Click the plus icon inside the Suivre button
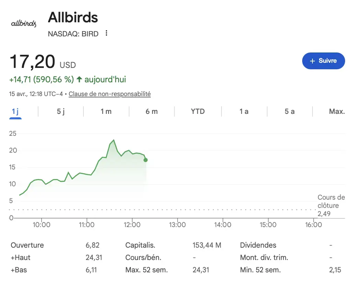 tap(312, 61)
